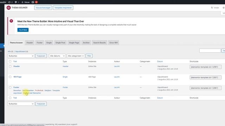Click the bottom Toepassen button
This screenshot has height=126, width=225.
click(41, 104)
